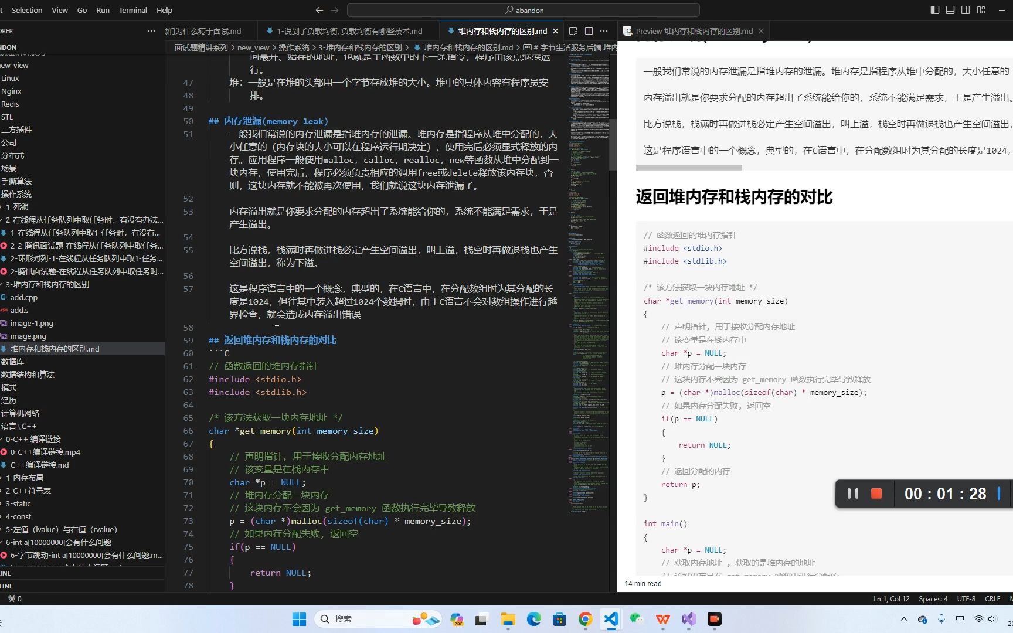The image size is (1013, 633).
Task: Click preview horizontal scrollbar thumb
Action: 689,168
